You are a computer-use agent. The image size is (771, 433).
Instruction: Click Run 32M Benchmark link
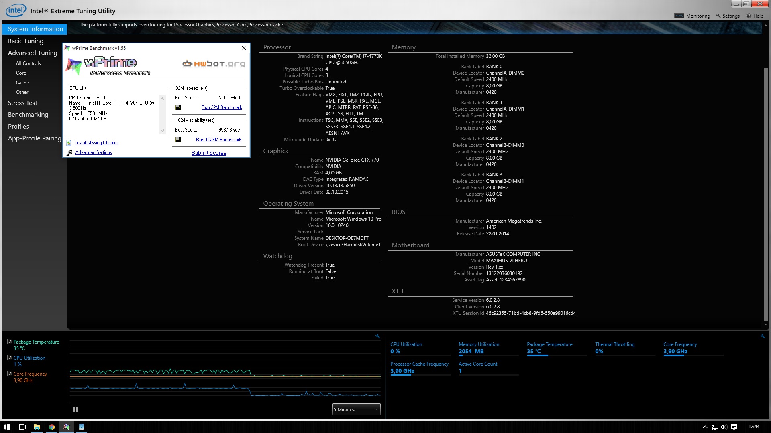[x=222, y=107]
